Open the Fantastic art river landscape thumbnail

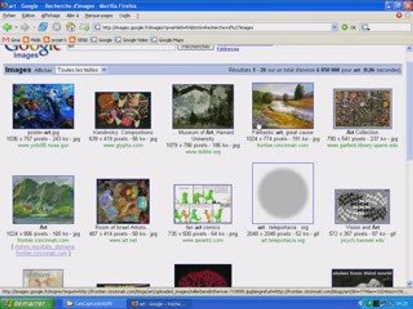[x=283, y=106]
